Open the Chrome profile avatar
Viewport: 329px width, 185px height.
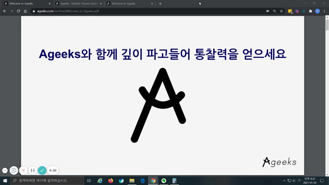coord(318,11)
